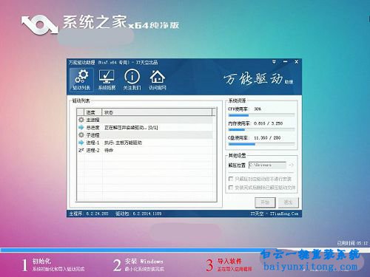Click the 驱动包 version in status bar
Viewport: 370px width, 277px height.
click(x=138, y=213)
